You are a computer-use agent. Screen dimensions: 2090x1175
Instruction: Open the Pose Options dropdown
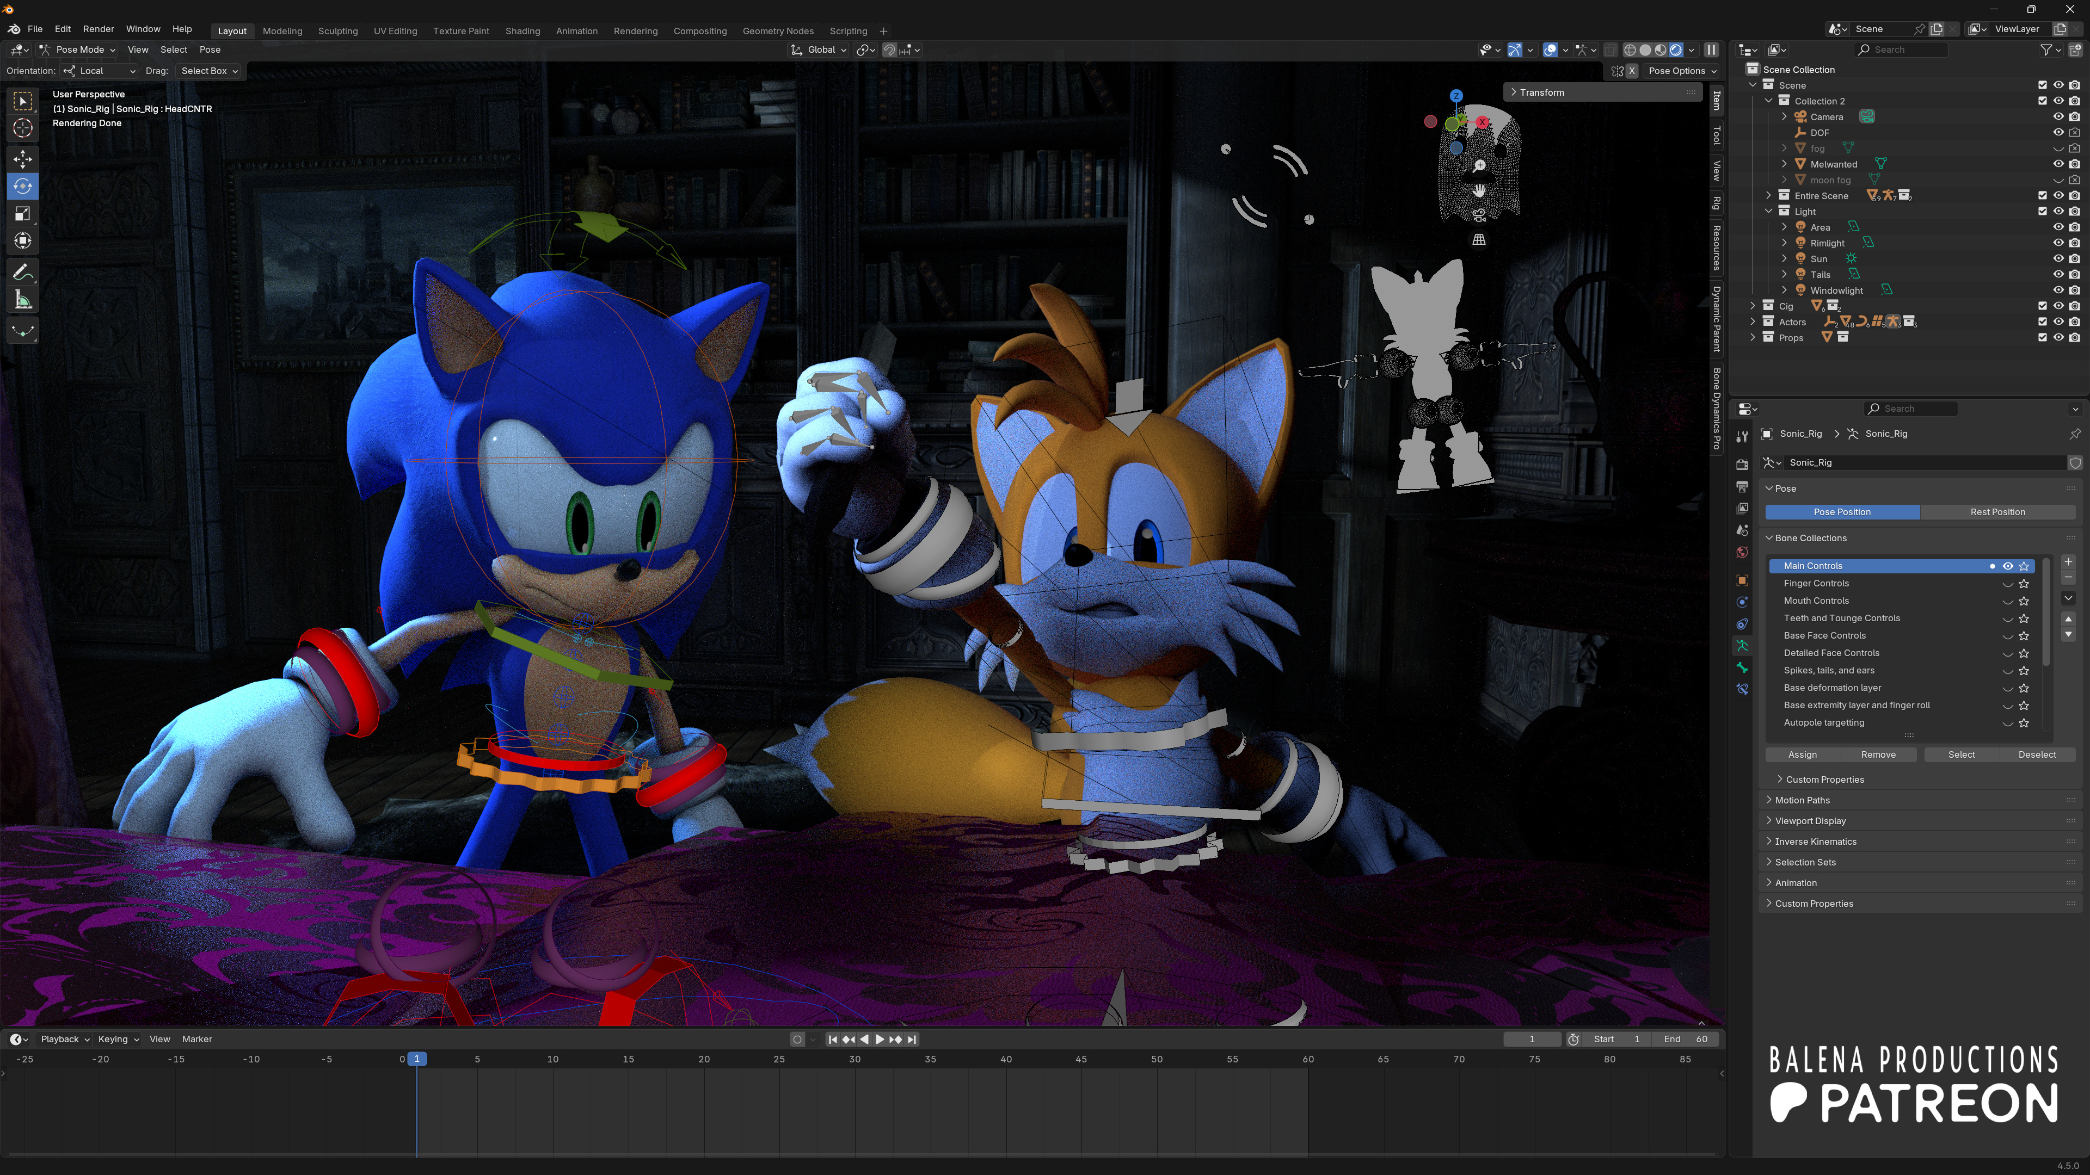[x=1682, y=71]
